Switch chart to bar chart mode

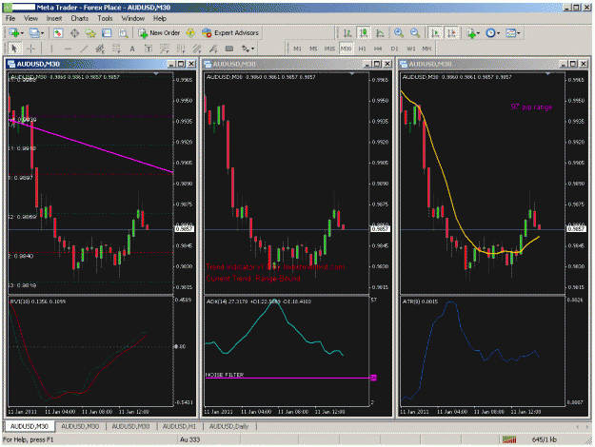point(347,33)
